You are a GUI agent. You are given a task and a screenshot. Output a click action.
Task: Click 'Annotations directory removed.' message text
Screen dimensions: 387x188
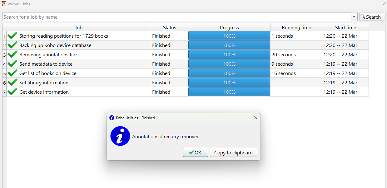pyautogui.click(x=166, y=136)
